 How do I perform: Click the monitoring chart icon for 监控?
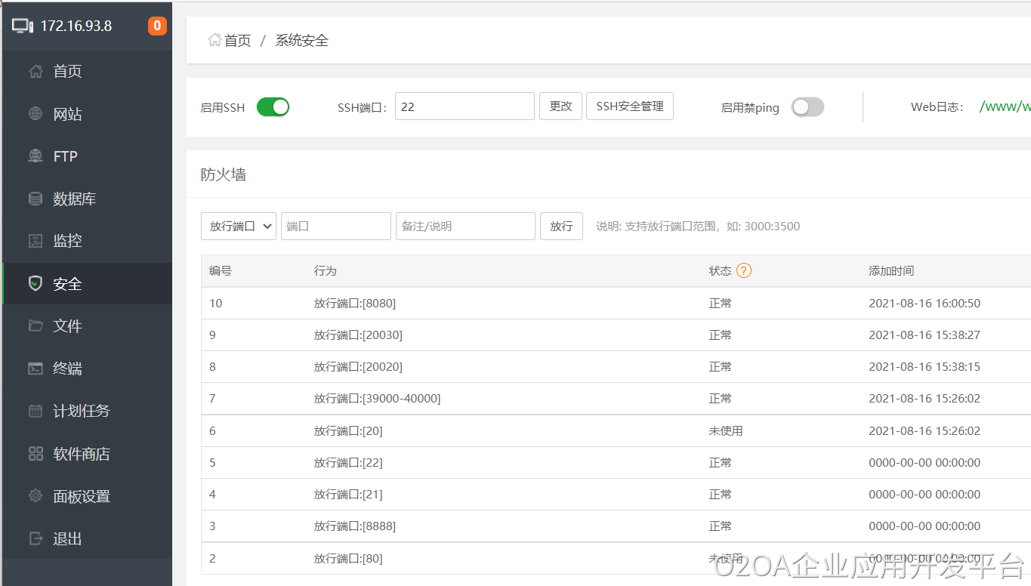(35, 241)
